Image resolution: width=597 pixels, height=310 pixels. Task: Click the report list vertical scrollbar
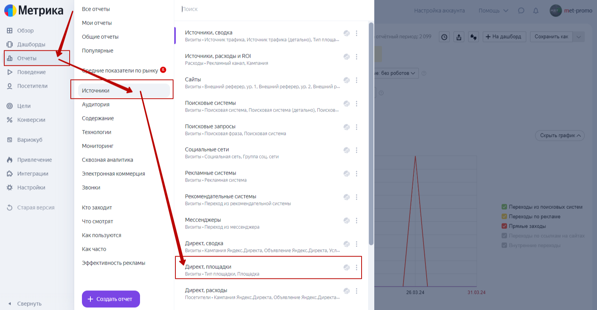pyautogui.click(x=371, y=134)
